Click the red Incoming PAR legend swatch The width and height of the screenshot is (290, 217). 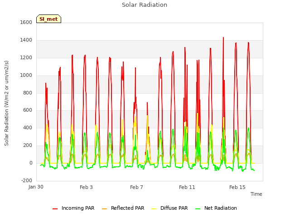coord(55,209)
